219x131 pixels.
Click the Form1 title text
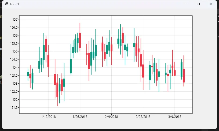pyautogui.click(x=14, y=4)
